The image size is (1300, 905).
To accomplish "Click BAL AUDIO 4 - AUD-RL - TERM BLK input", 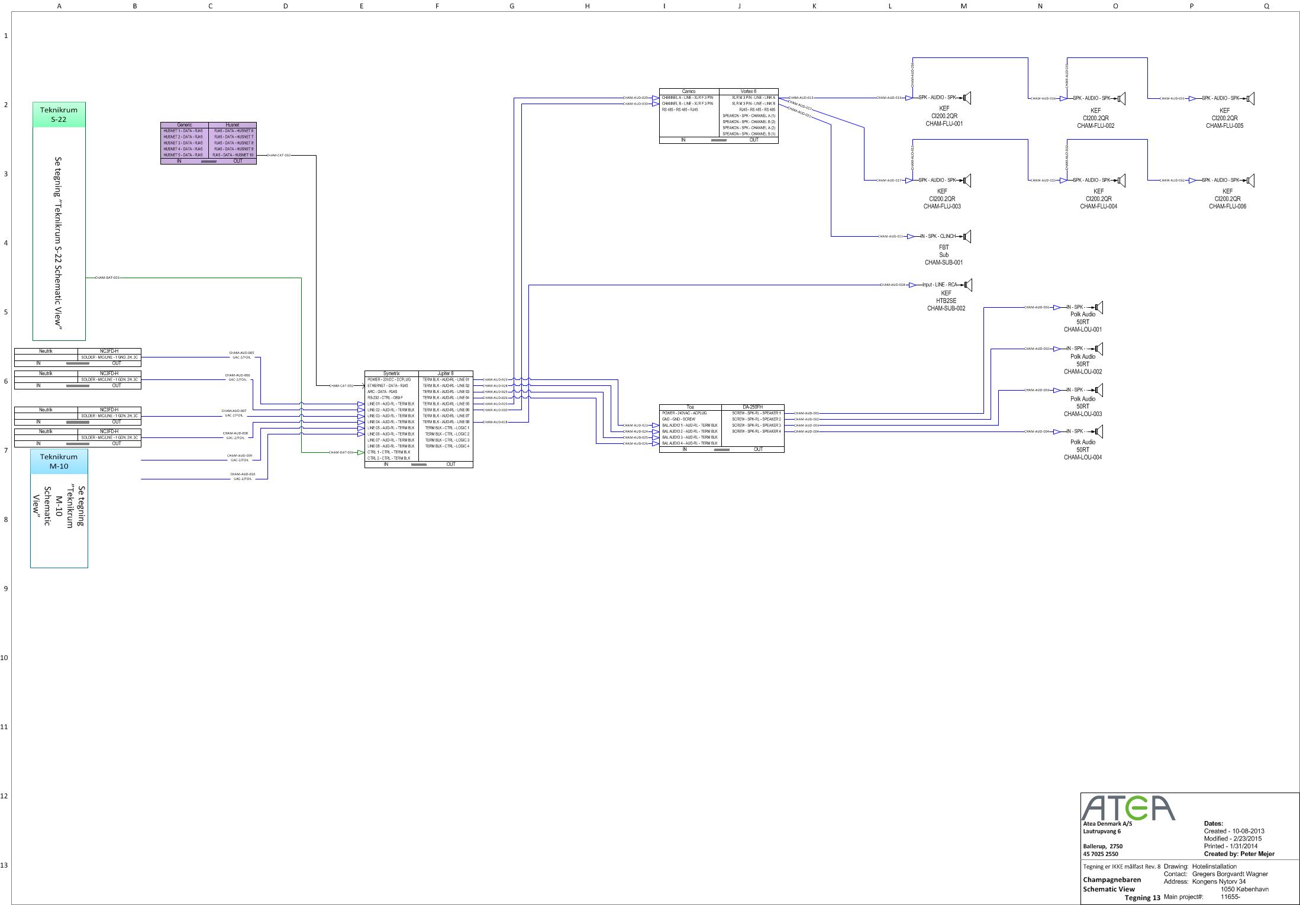I will (x=689, y=443).
